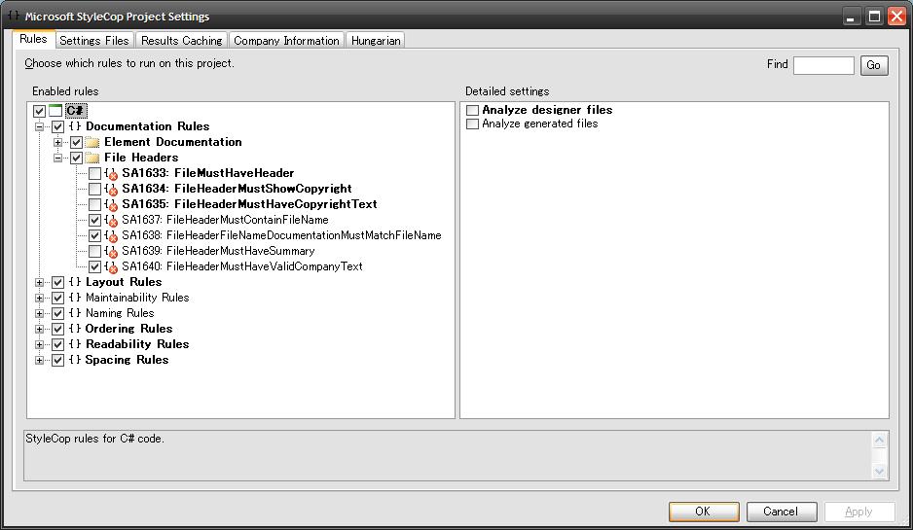Viewport: 913px width, 530px height.
Task: Open the Results Caching tab
Action: pyautogui.click(x=182, y=40)
